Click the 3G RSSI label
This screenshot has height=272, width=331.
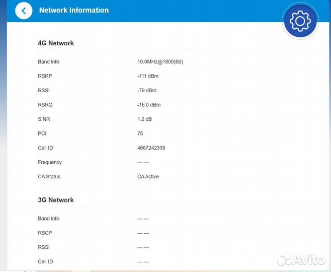[x=44, y=247]
